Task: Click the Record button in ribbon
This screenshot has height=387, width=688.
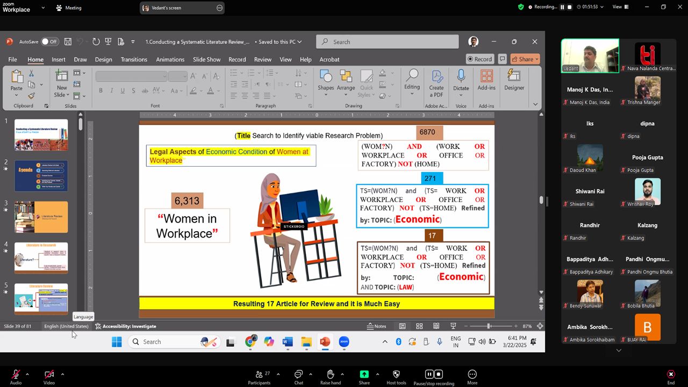Action: point(480,59)
